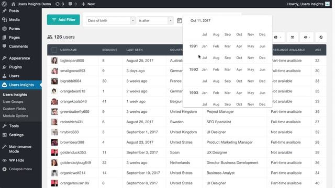
Task: Open Pages in the sidebar
Action: pos(14,38)
